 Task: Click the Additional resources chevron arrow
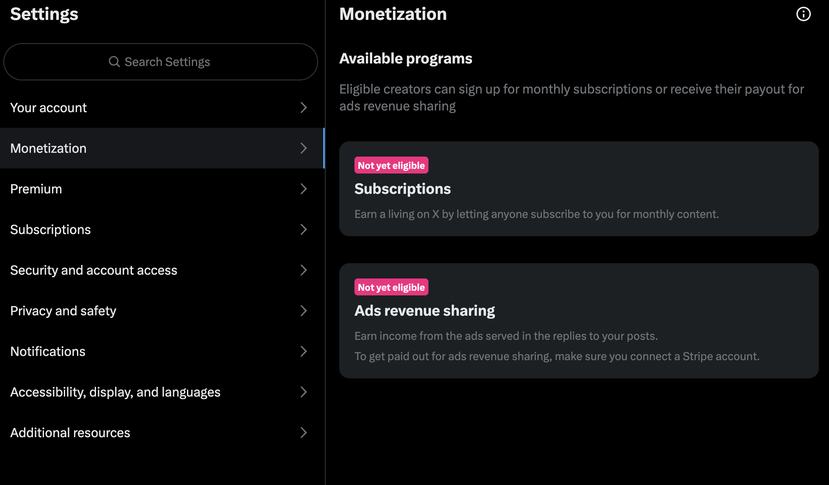(304, 433)
